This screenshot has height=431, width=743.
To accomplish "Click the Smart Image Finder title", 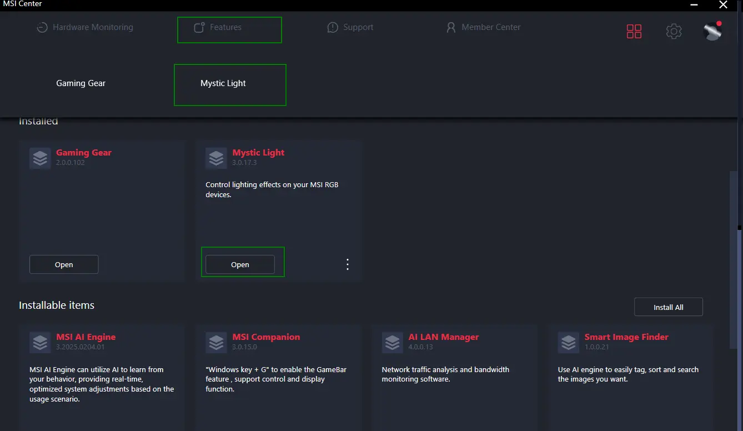I will pyautogui.click(x=626, y=337).
